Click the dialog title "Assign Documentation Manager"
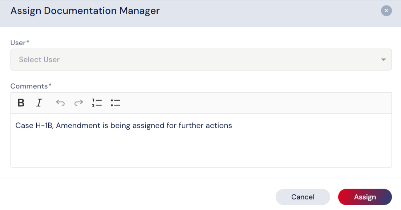This screenshot has width=401, height=210. (x=85, y=11)
